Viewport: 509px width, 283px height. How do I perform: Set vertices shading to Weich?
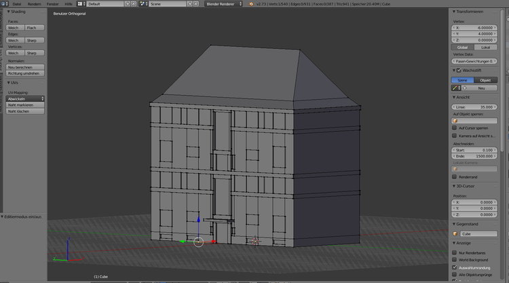tap(15, 53)
